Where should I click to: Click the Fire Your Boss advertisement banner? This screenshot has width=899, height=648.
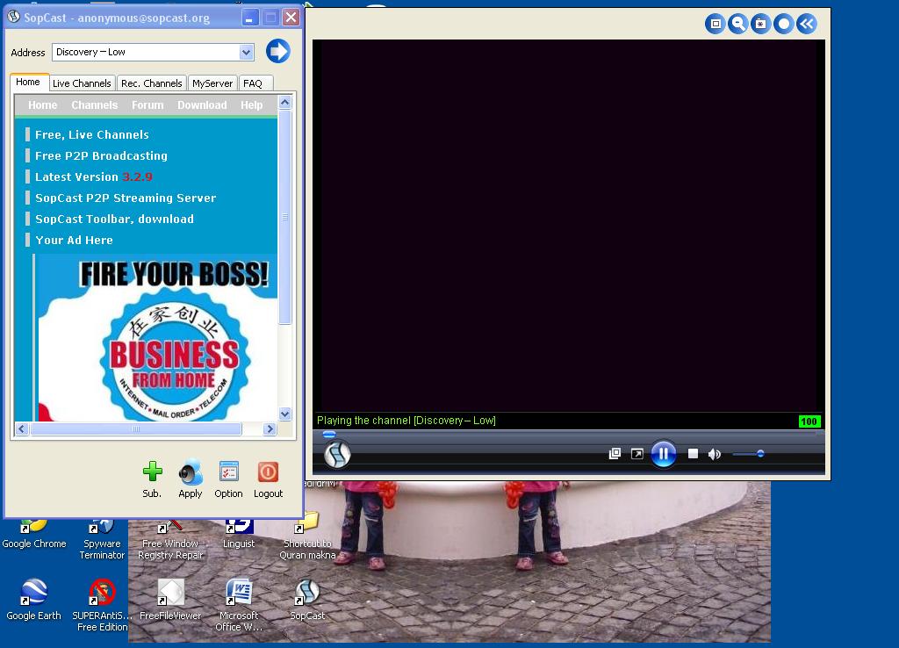[156, 338]
